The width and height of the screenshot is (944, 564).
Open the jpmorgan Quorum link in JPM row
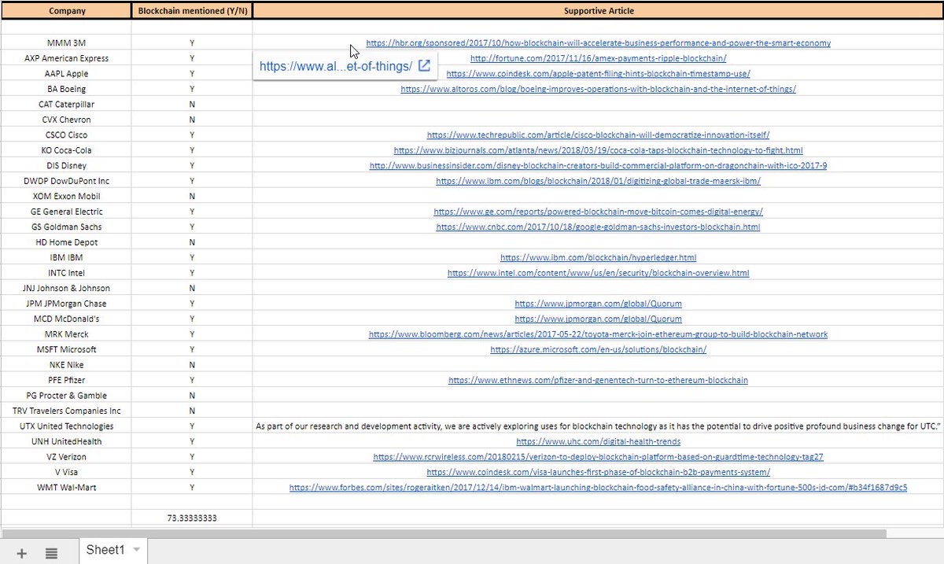click(x=598, y=304)
